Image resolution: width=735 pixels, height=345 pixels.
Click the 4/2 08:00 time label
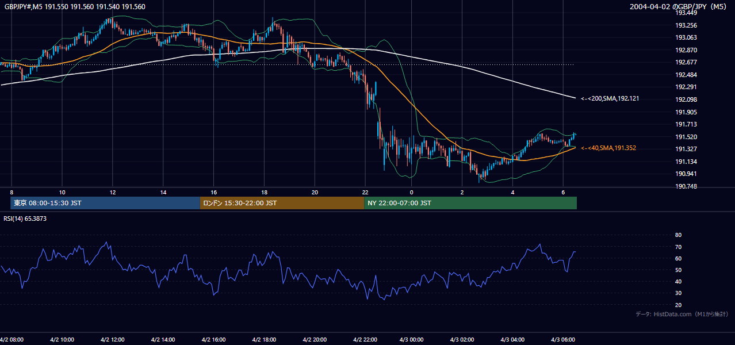click(12, 339)
